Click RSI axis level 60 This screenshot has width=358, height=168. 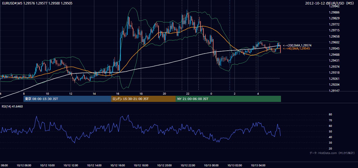coord(330,126)
